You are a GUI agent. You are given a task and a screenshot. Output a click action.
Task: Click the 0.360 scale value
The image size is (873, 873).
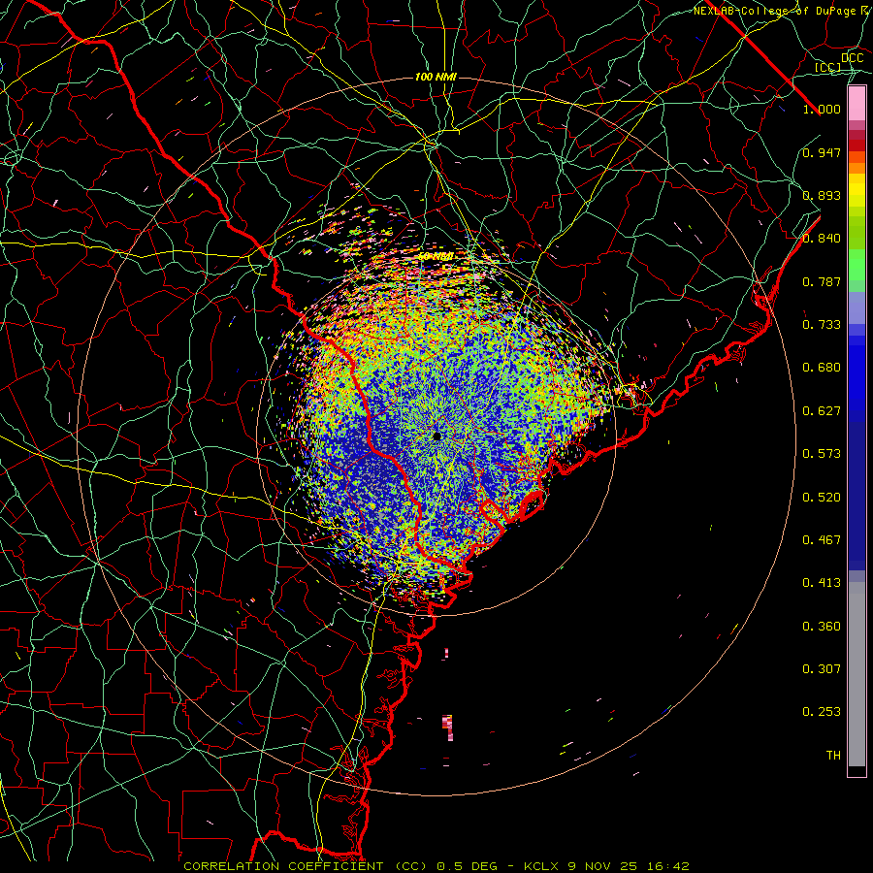click(x=822, y=627)
